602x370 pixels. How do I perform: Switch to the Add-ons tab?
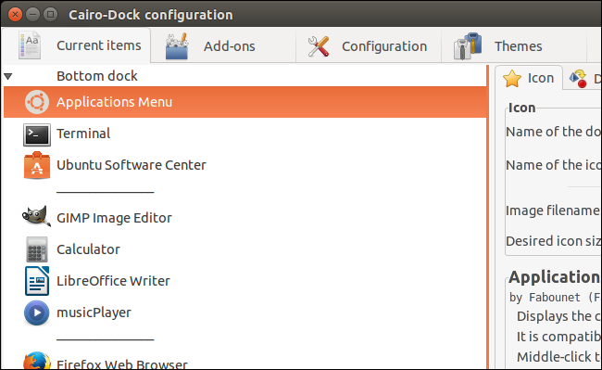(223, 46)
